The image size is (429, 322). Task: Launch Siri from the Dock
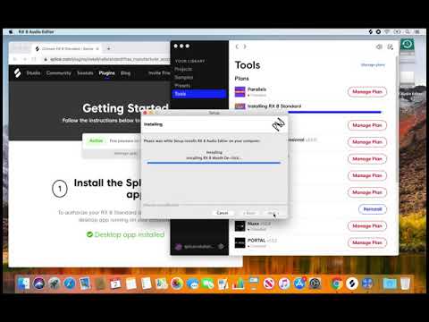(x=39, y=284)
